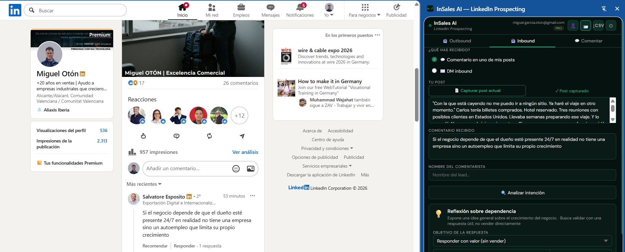Image resolution: width=625 pixels, height=252 pixels.
Task: Export leads with the CSV button
Action: [598, 25]
